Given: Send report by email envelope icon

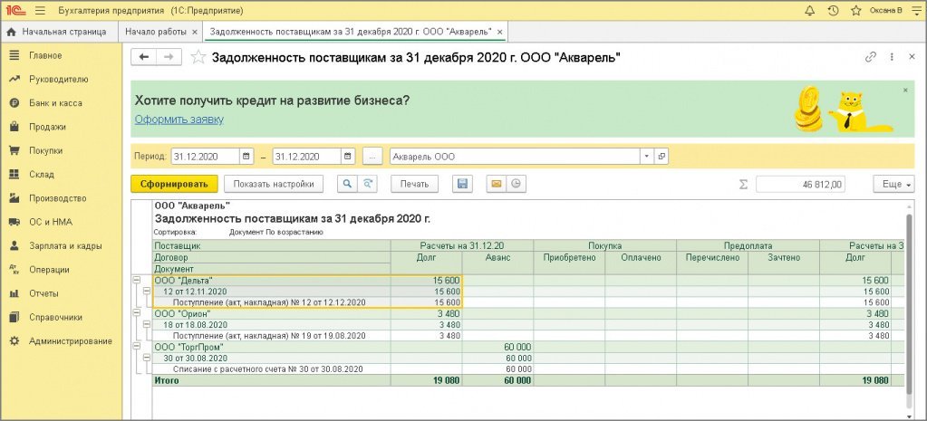Looking at the screenshot, I should click(496, 184).
